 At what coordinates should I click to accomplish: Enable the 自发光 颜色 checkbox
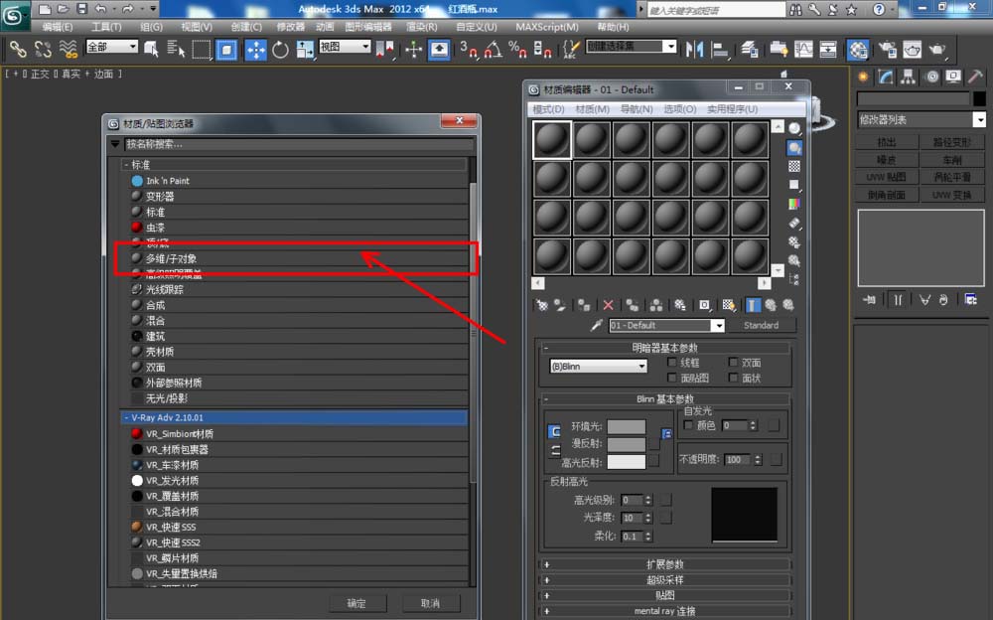(688, 424)
